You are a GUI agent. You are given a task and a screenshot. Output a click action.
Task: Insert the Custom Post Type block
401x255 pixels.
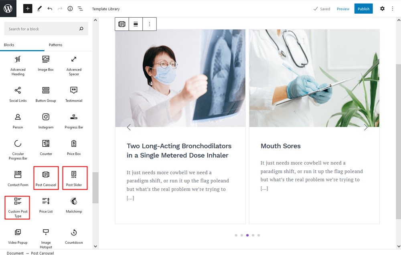17,207
